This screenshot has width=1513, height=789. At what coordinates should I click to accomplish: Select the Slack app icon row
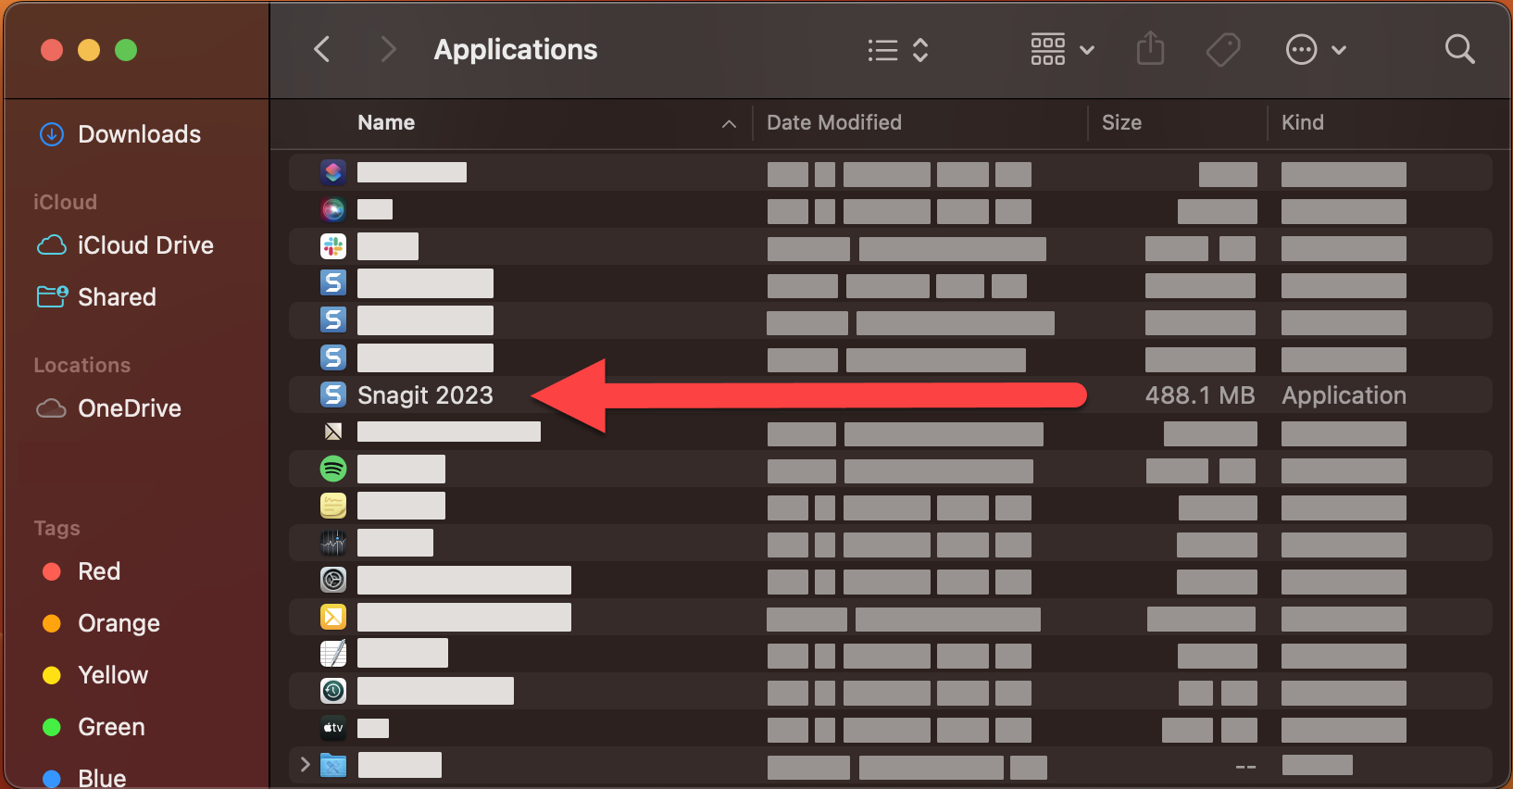pos(333,246)
